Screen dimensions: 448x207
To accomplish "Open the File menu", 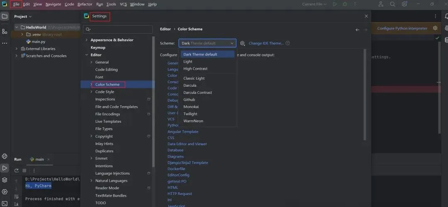I will pos(16,4).
